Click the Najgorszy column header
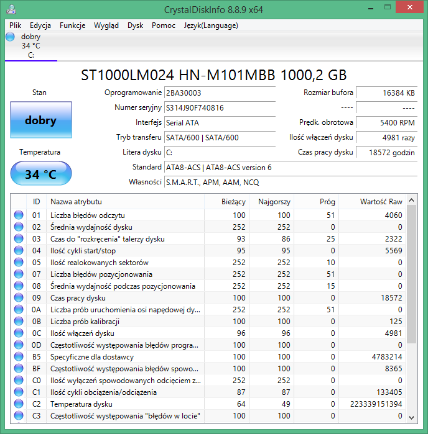Image resolution: width=428 pixels, height=434 pixels. click(272, 202)
